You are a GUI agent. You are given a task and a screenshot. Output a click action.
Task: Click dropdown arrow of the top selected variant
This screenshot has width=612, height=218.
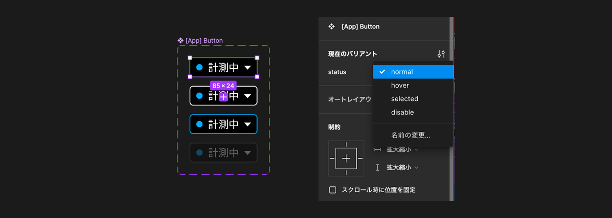(x=247, y=68)
